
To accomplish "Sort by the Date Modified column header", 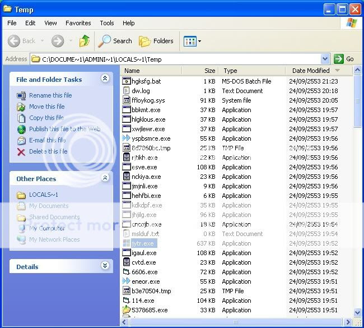I will 319,71.
